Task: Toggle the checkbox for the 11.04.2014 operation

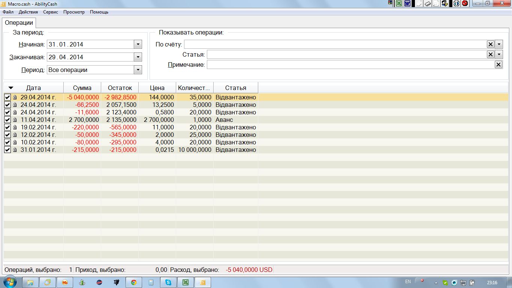Action: click(x=7, y=120)
